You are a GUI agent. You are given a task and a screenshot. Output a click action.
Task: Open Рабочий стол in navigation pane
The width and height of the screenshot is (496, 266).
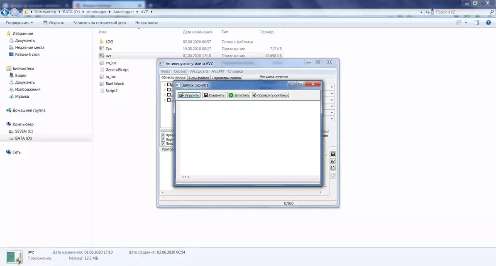[x=27, y=54]
